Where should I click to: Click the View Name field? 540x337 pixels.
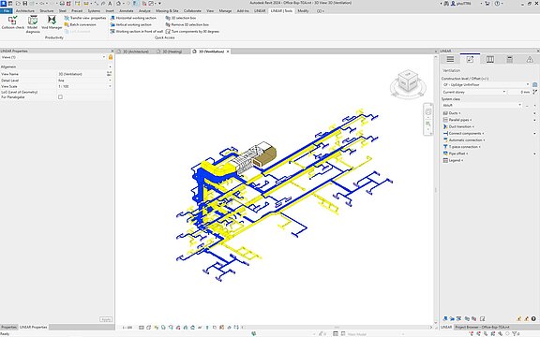(x=82, y=74)
